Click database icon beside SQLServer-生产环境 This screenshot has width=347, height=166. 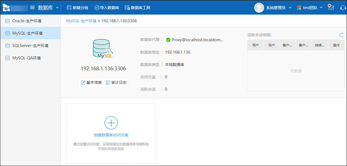pos(8,46)
